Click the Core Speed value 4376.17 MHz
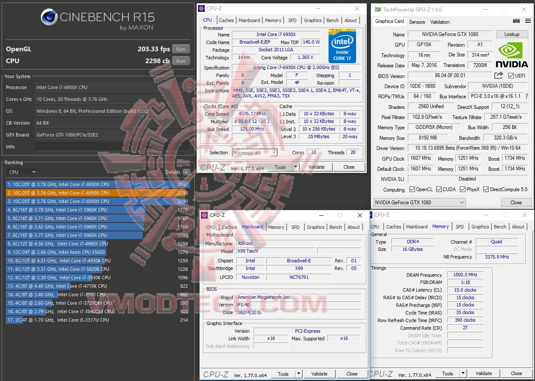535x381 pixels. click(253, 114)
